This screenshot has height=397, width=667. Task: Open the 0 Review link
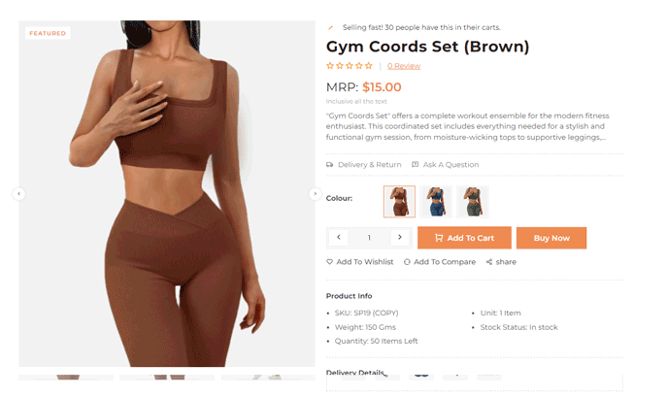click(x=404, y=66)
